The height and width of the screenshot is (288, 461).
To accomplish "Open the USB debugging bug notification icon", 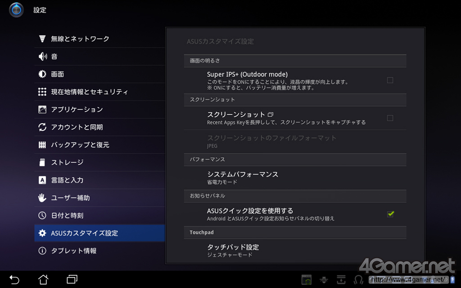I will pyautogui.click(x=324, y=280).
